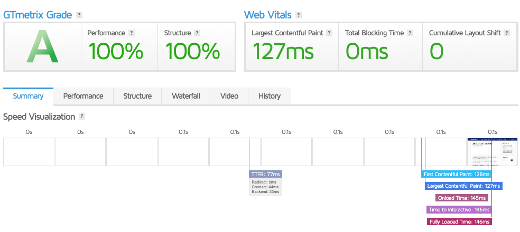Open the Structure tab
Screen dimensions: 520x232
click(x=137, y=96)
